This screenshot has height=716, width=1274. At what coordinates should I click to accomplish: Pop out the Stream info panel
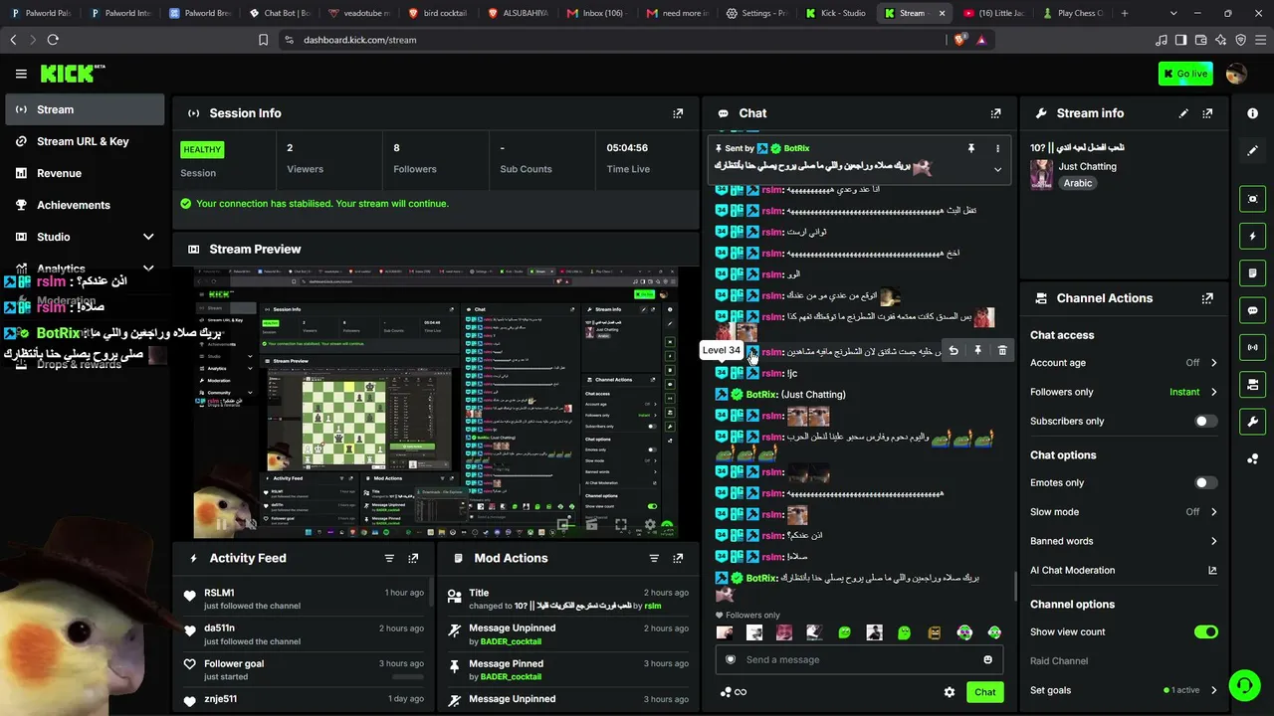(1207, 113)
